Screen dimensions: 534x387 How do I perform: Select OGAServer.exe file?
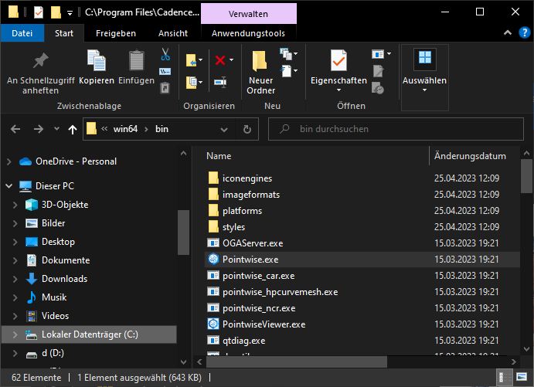[x=362, y=243]
